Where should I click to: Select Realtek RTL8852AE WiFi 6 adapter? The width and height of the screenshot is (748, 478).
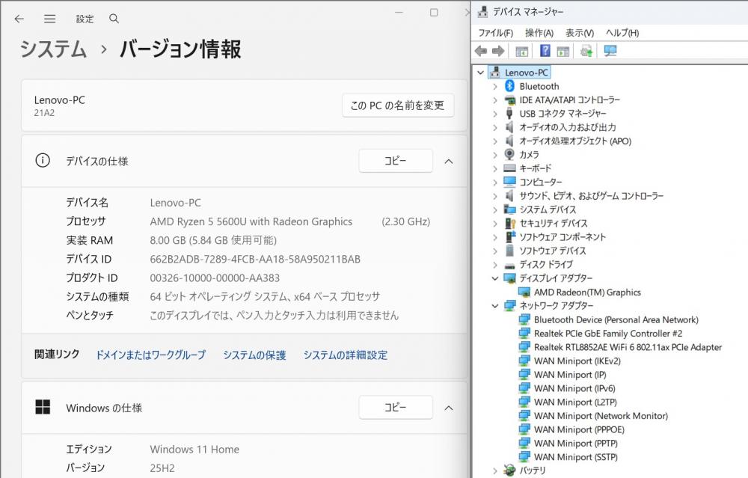tap(628, 347)
